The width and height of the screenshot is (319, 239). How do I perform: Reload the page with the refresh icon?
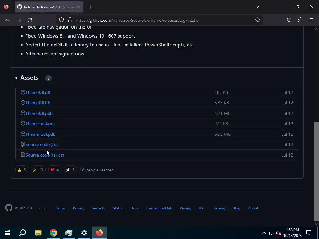click(x=30, y=20)
